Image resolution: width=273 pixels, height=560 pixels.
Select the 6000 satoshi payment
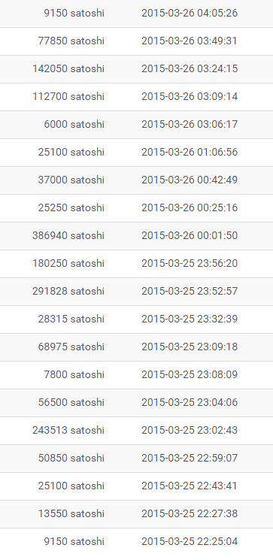[74, 125]
